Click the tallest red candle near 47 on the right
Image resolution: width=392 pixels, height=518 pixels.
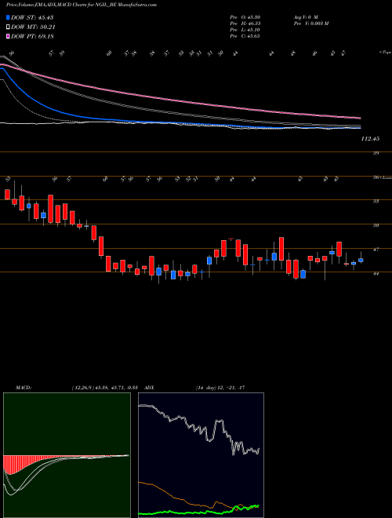[281, 249]
